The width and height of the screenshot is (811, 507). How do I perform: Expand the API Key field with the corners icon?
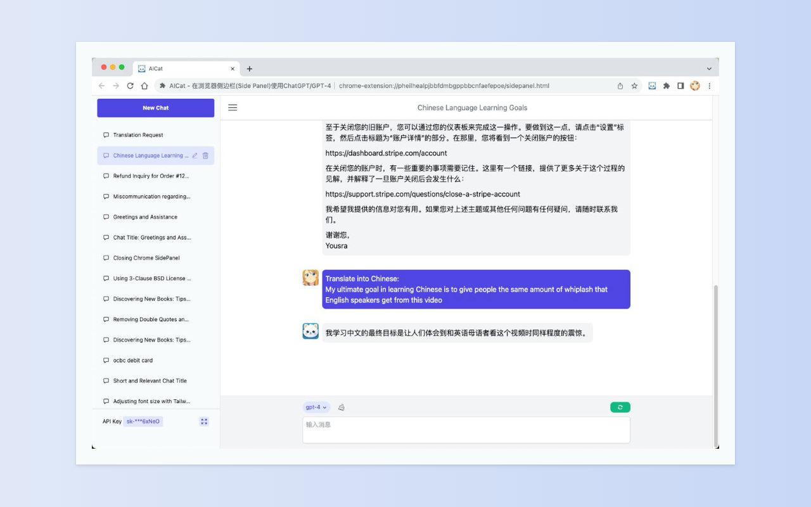204,421
